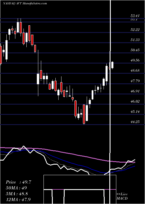145x204 pixels.
Task: Select the 50.45 price level label
Action: pyautogui.click(x=135, y=50)
